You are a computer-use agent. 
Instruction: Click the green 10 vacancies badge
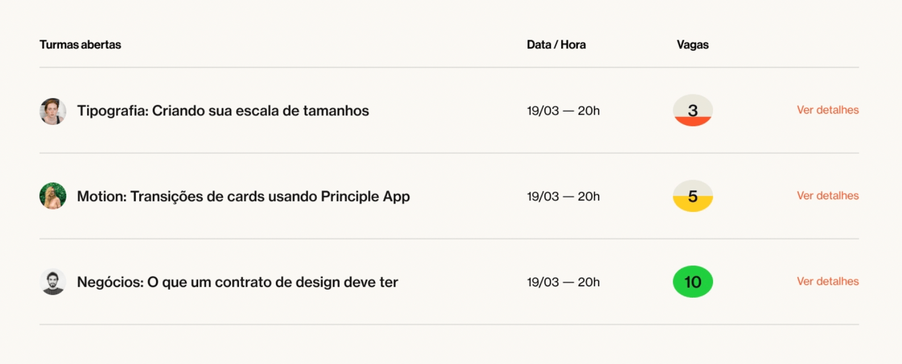click(x=693, y=282)
